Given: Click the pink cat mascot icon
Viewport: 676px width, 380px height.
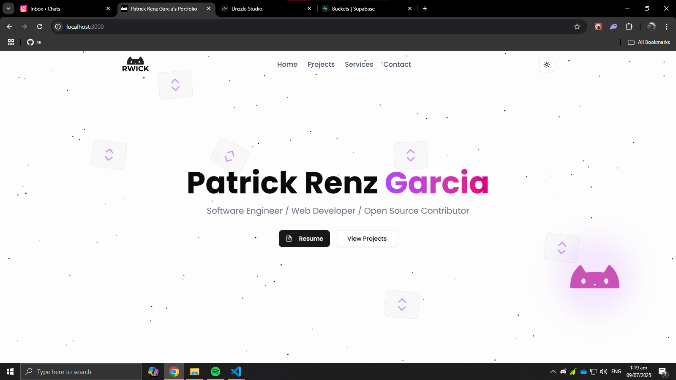Looking at the screenshot, I should [x=594, y=277].
